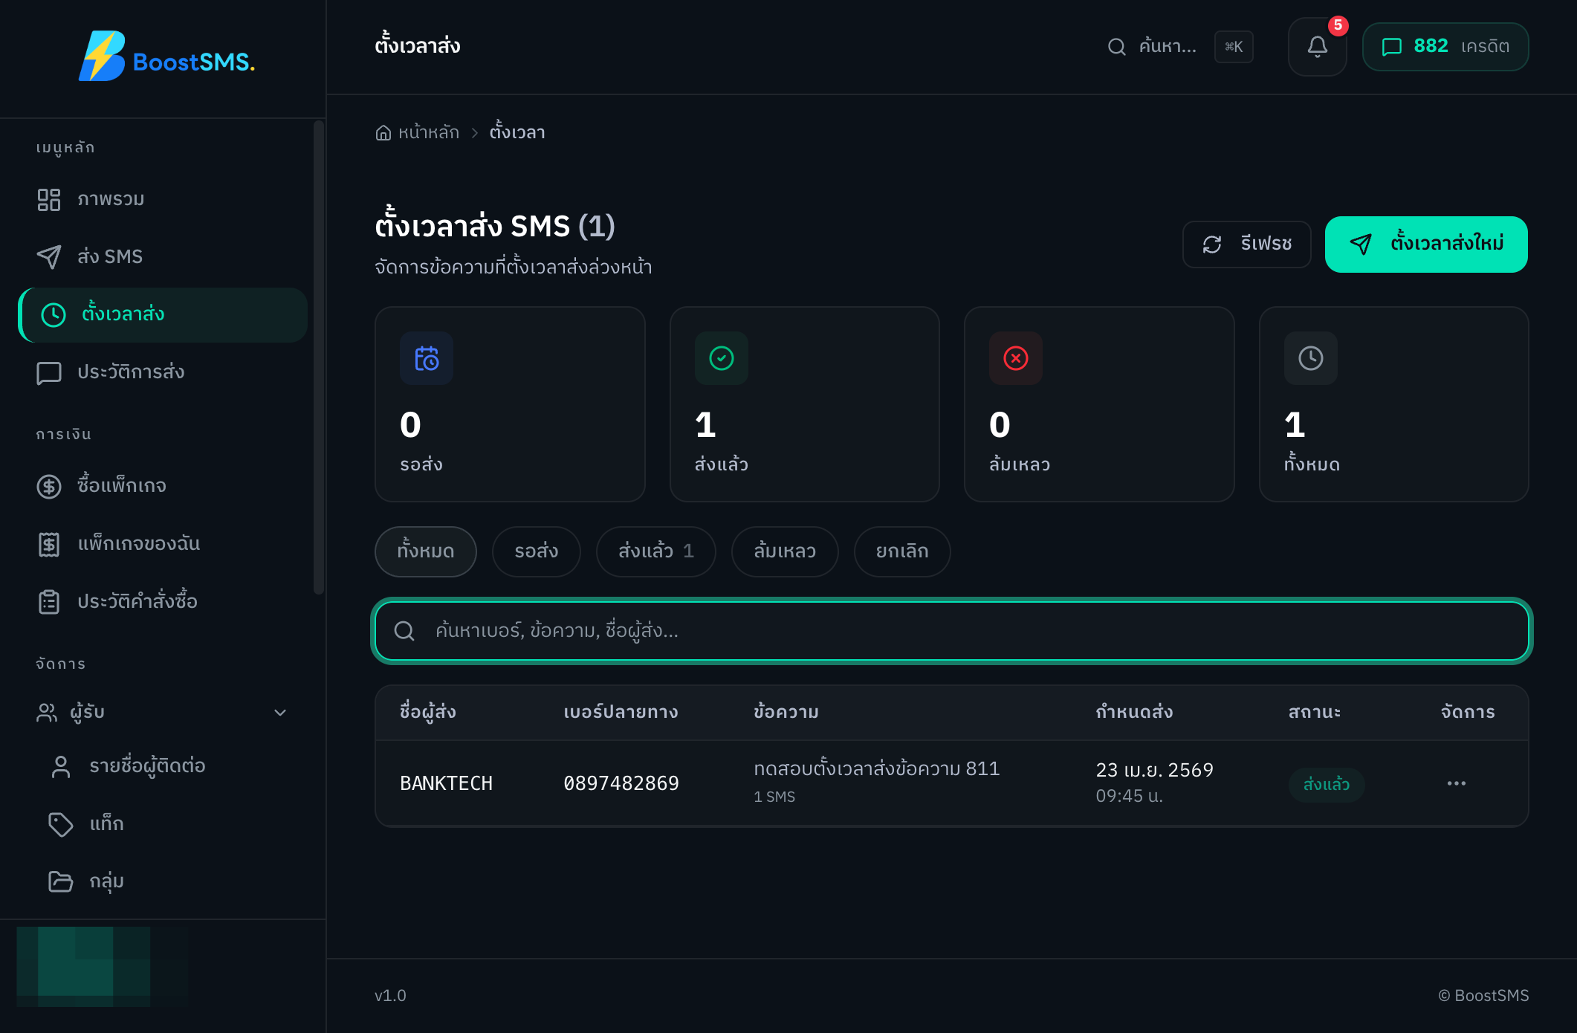Click หน้าหลัก breadcrumb link
Viewport: 1577px width, 1033px height.
(x=429, y=133)
